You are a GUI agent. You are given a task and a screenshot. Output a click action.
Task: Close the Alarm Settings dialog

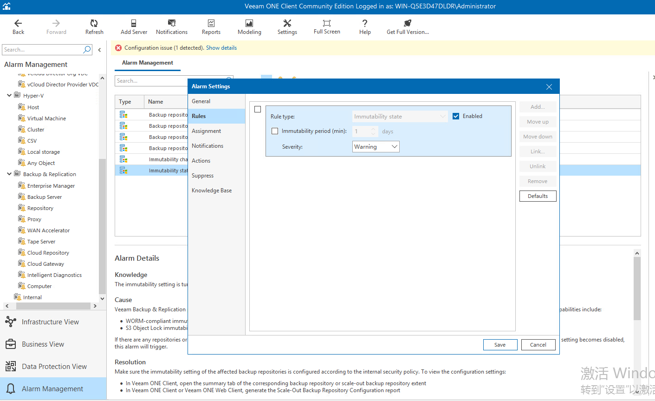(x=549, y=86)
